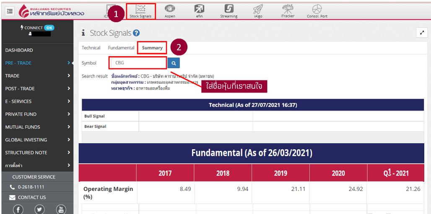
Task: Expand the Stock Signals panel fullscreen
Action: click(421, 33)
